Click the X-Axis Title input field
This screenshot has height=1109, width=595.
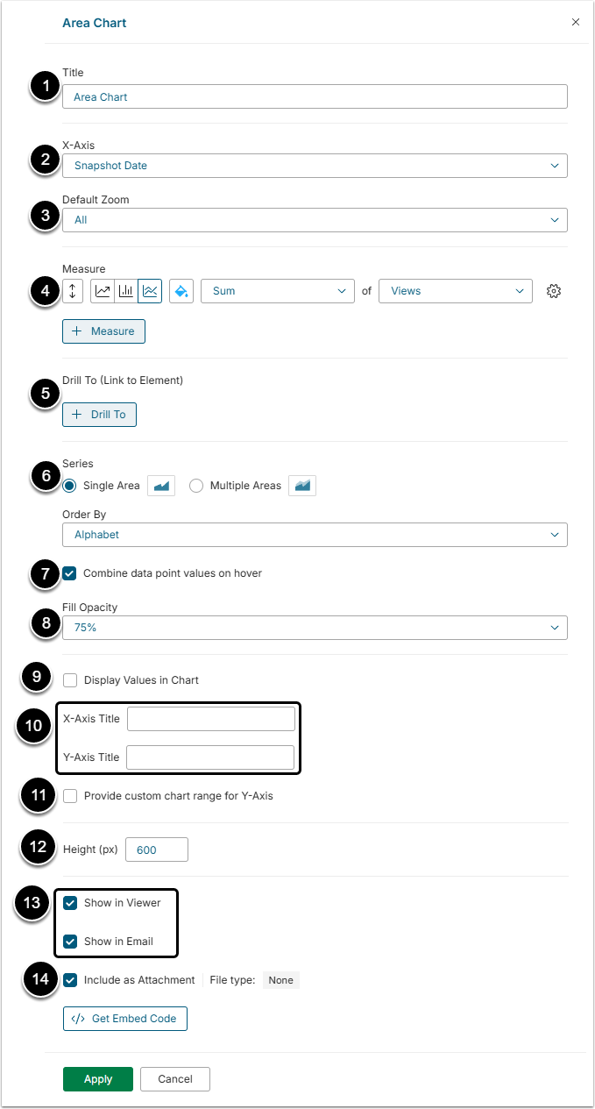(x=211, y=719)
